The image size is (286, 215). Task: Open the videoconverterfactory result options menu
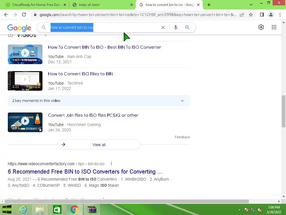coord(111,163)
